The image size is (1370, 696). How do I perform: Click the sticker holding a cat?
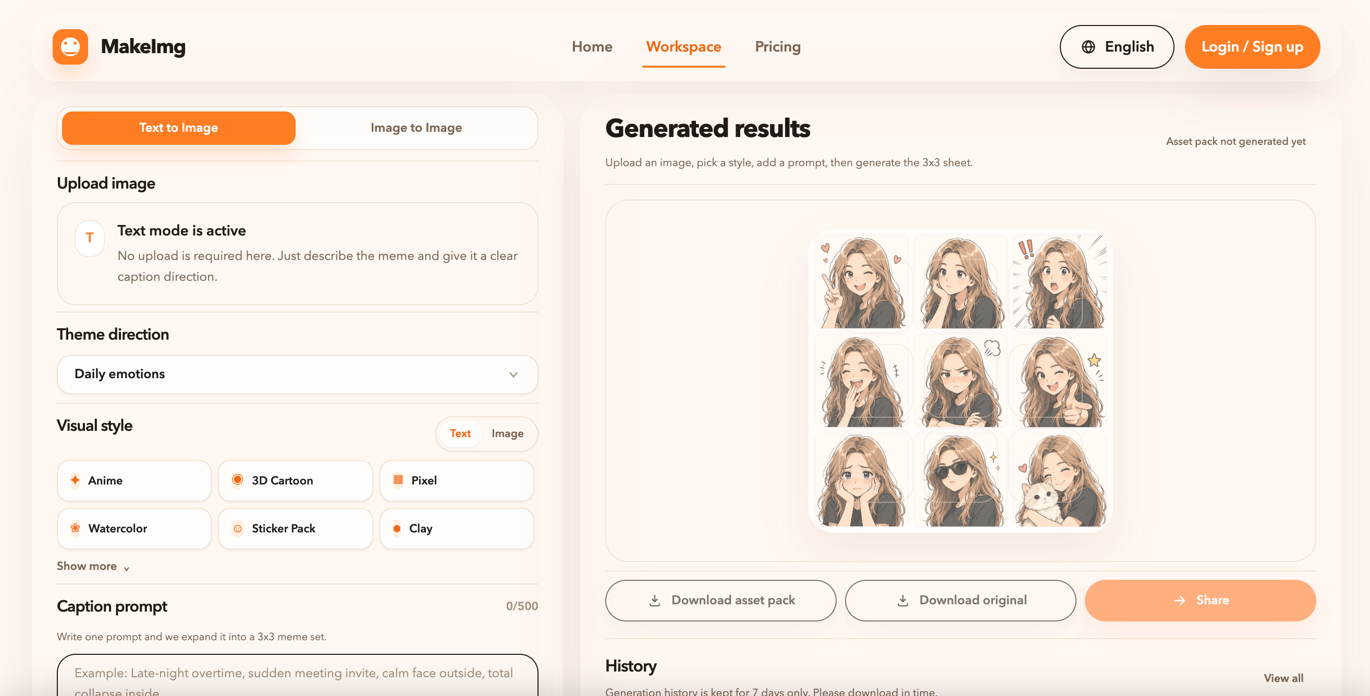point(1060,480)
